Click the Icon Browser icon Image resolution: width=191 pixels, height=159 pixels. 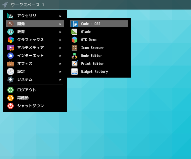(x=74, y=48)
